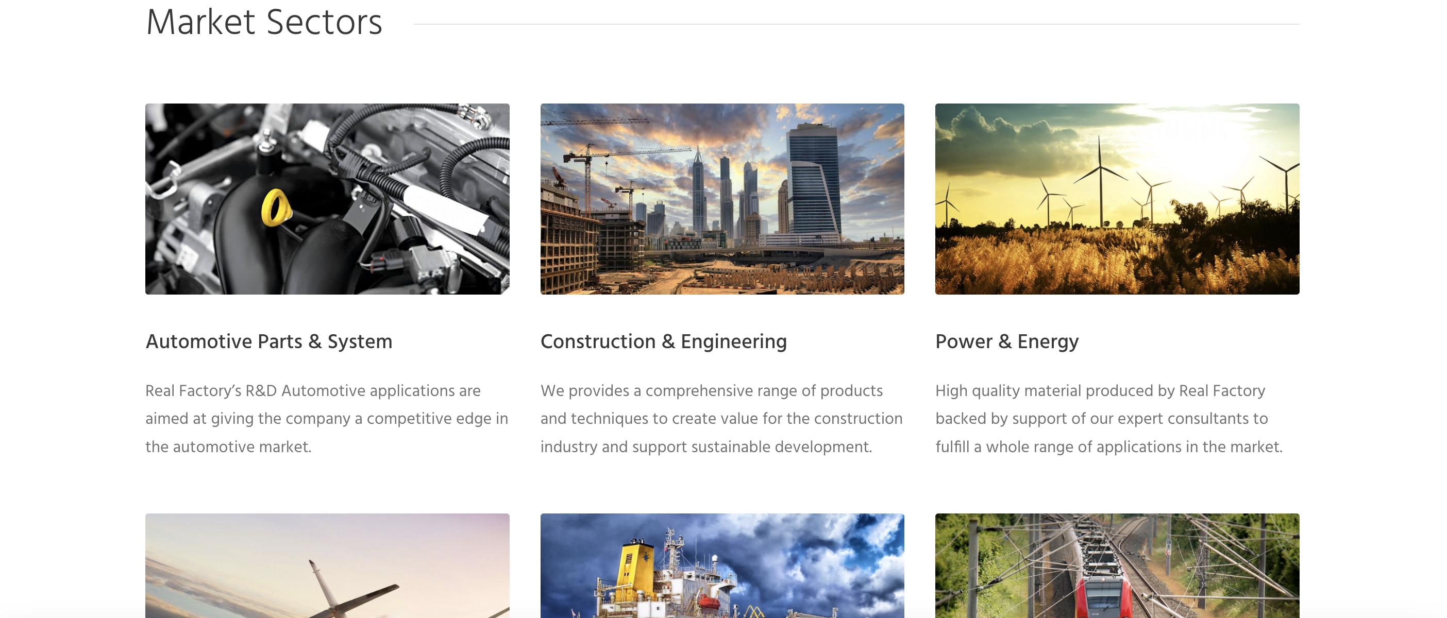Open the construction skyline image
This screenshot has height=618, width=1447.
pyautogui.click(x=722, y=199)
